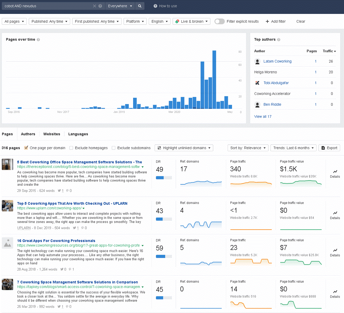Open the Highlight unlinked domains dropdown
The height and width of the screenshot is (313, 344).
click(x=184, y=148)
